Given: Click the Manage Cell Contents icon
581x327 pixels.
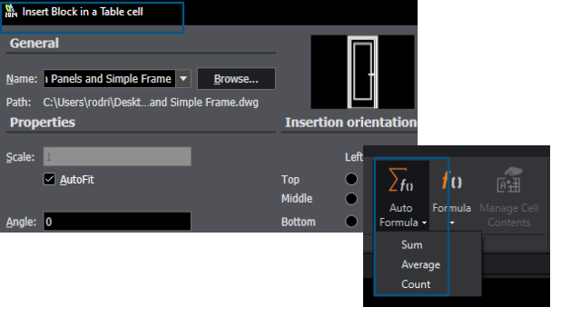Looking at the screenshot, I should coord(509,180).
